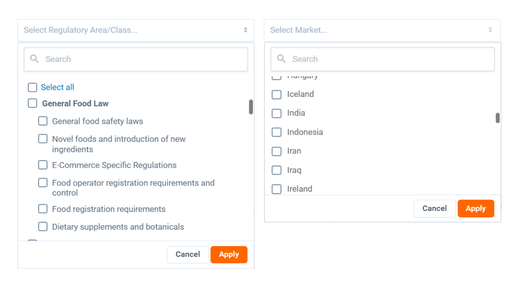
Task: Tick the Ireland checkbox
Action: pyautogui.click(x=276, y=189)
